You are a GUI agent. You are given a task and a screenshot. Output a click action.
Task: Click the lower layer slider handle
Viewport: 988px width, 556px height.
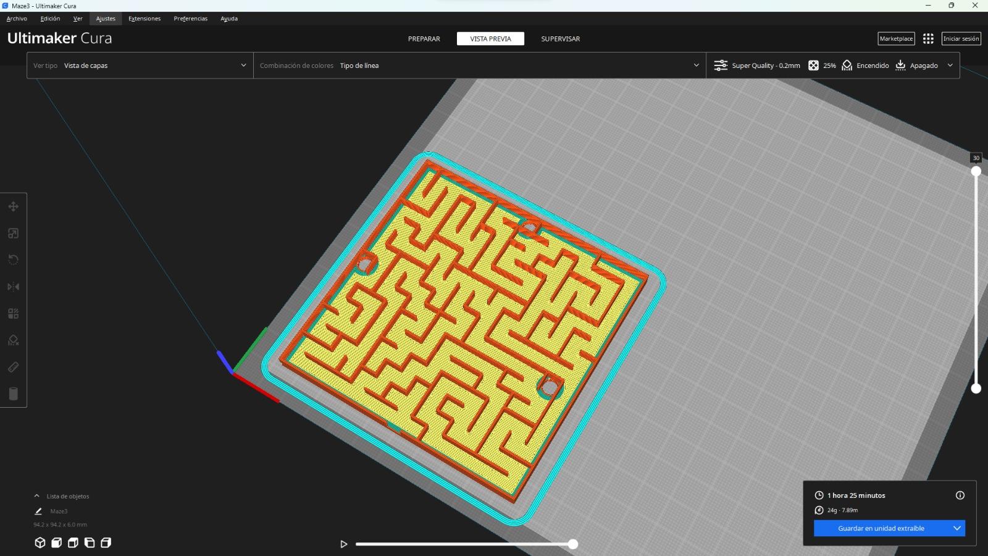[x=976, y=389]
